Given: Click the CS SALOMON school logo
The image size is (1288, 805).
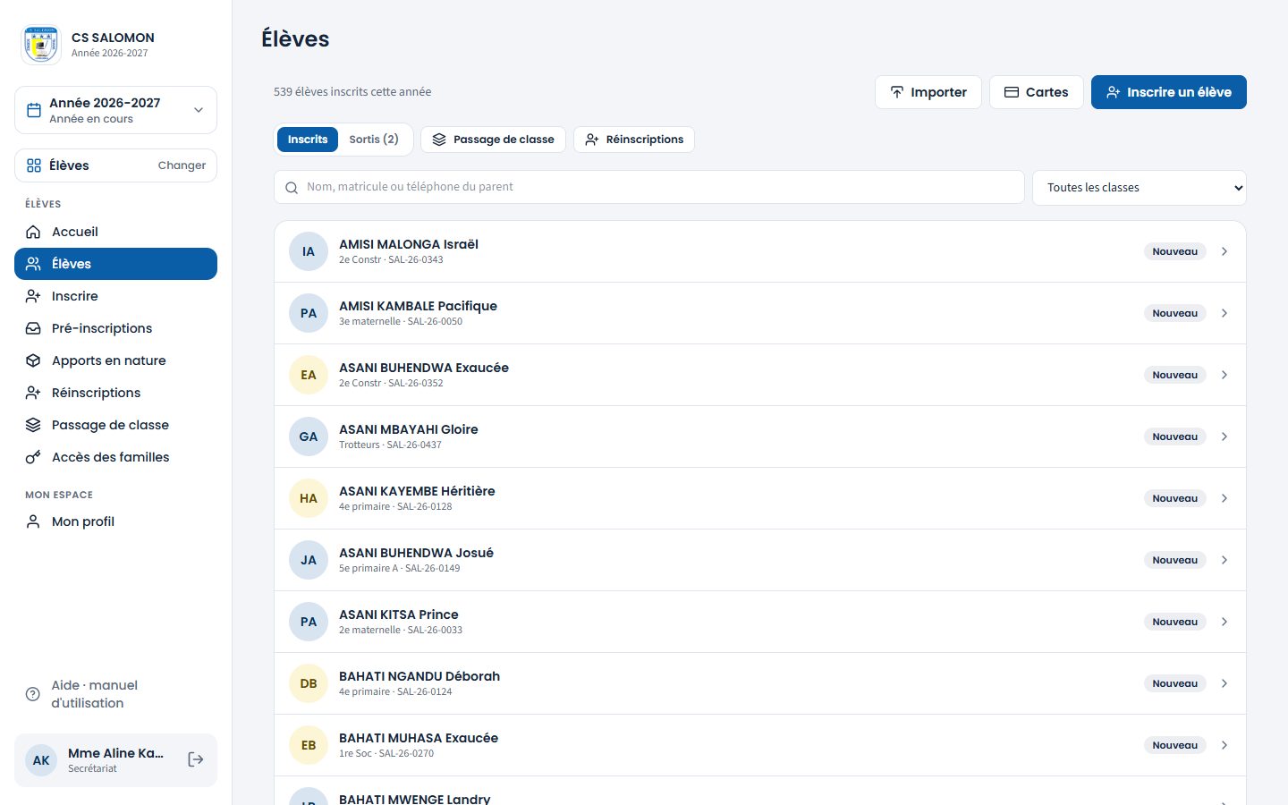Looking at the screenshot, I should (40, 45).
